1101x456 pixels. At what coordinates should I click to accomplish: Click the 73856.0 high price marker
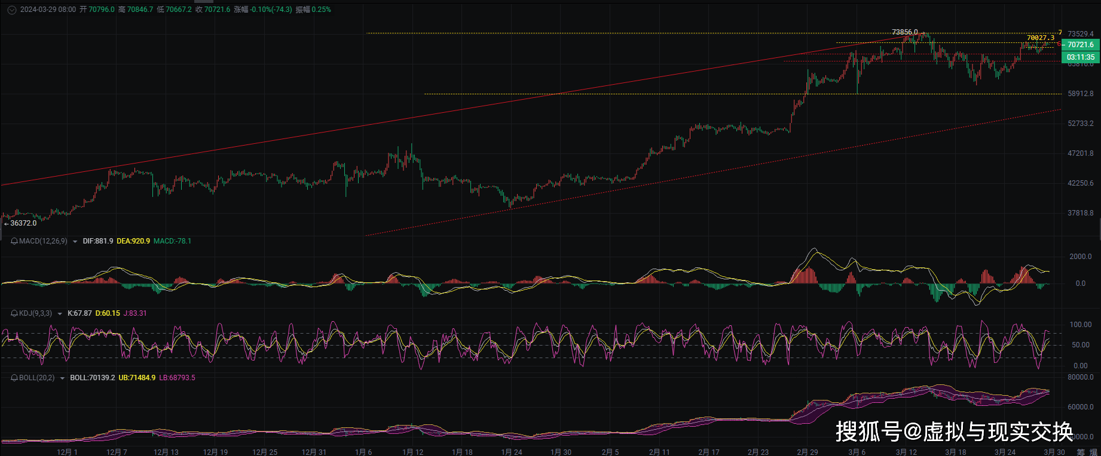tap(904, 32)
